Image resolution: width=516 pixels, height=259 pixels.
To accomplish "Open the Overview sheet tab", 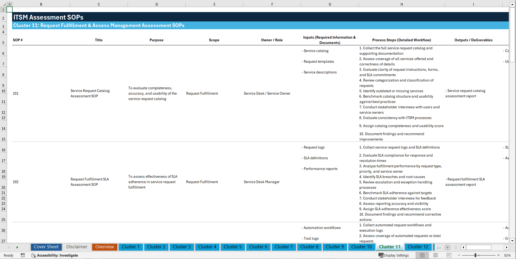I will pyautogui.click(x=104, y=247).
